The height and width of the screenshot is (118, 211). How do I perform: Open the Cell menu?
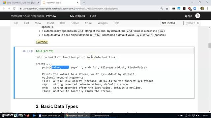pyautogui.click(x=62, y=23)
